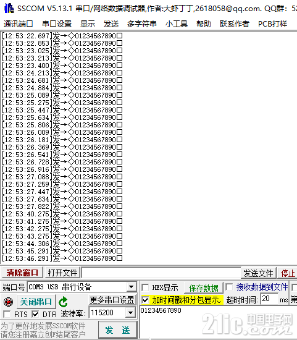The height and width of the screenshot is (340, 297).
Task: Uncheck 加时间戳和分包显示 checkbox
Action: click(x=145, y=300)
